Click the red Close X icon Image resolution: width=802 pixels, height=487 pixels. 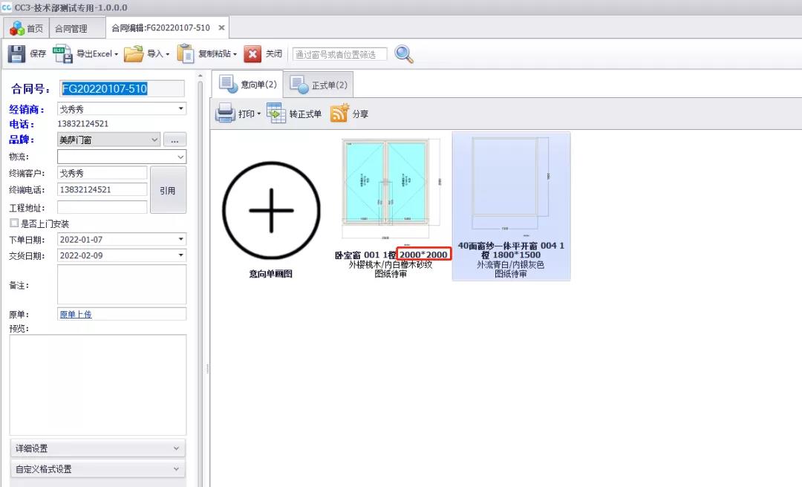(253, 54)
